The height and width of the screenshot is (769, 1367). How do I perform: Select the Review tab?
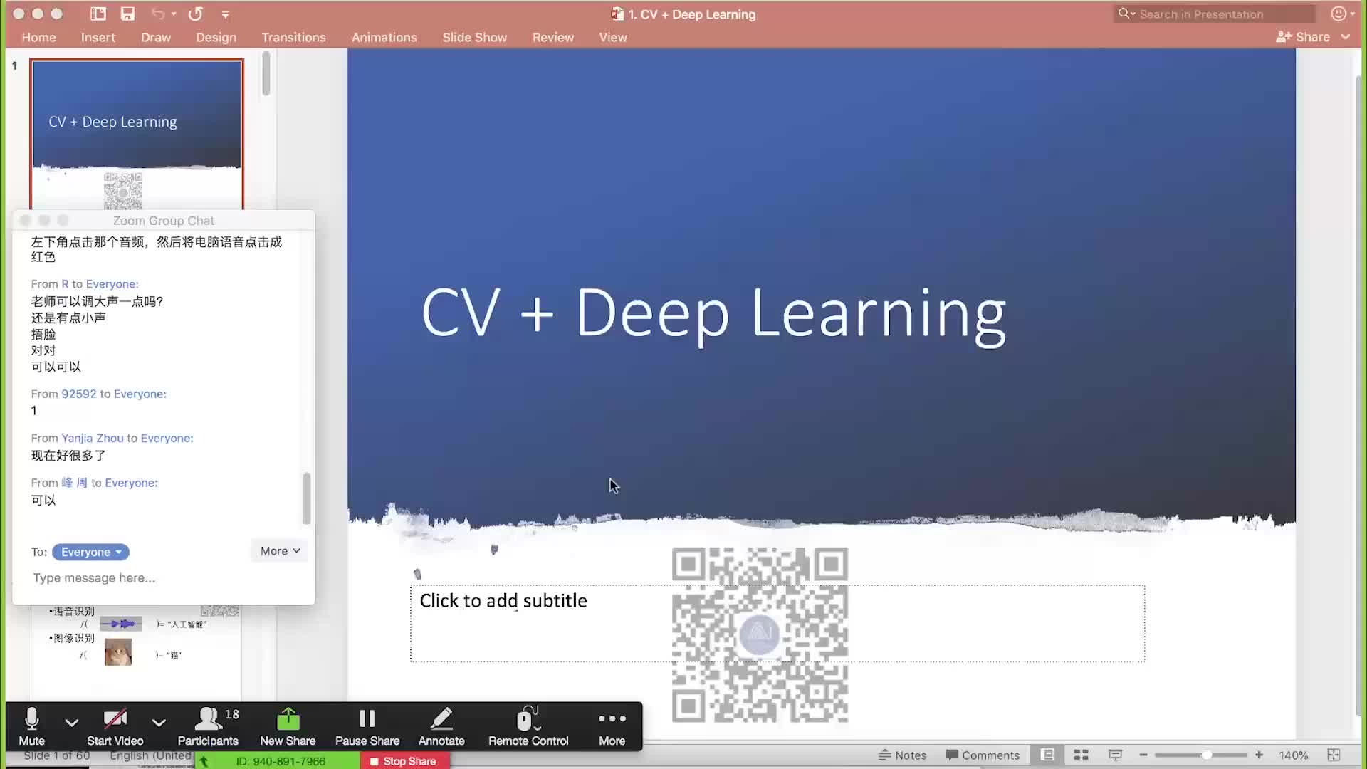point(553,37)
